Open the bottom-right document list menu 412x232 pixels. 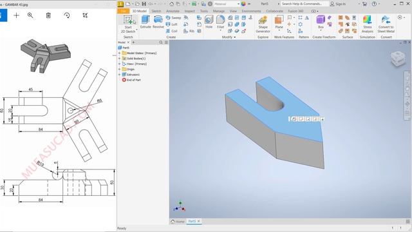(x=407, y=222)
